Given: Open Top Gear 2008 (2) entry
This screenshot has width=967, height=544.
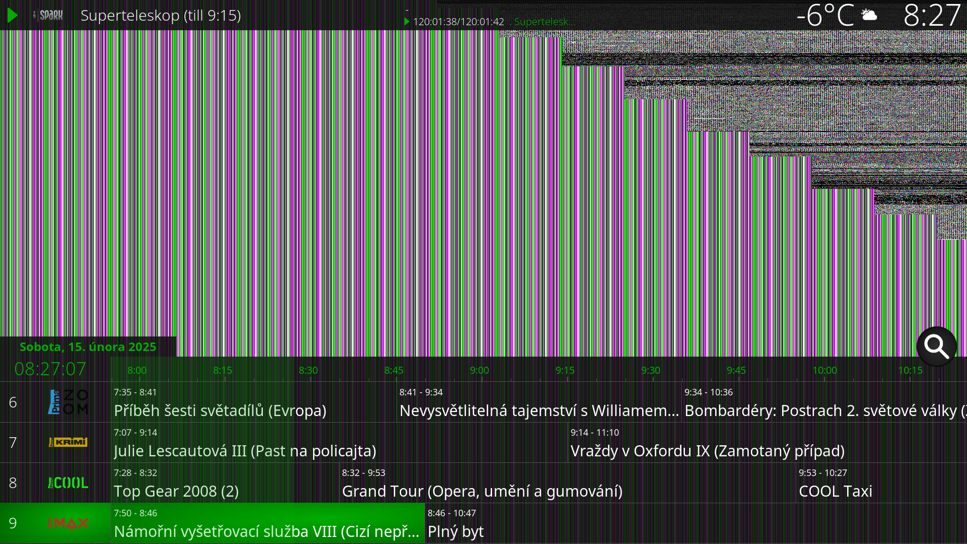Looking at the screenshot, I should (x=176, y=491).
